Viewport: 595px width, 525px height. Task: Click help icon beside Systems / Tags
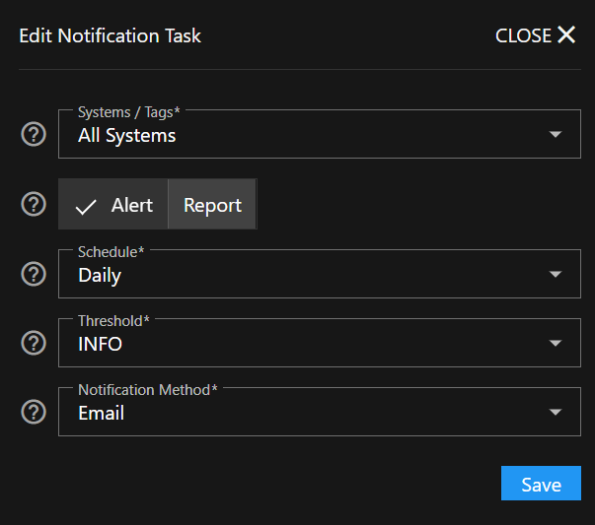click(34, 135)
